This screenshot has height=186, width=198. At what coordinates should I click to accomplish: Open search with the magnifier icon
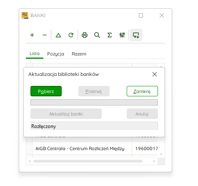(97, 35)
